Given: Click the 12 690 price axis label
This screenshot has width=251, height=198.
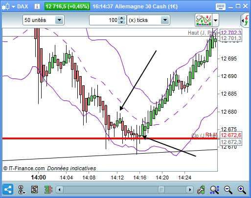Looking at the screenshot, I should point(228,76).
